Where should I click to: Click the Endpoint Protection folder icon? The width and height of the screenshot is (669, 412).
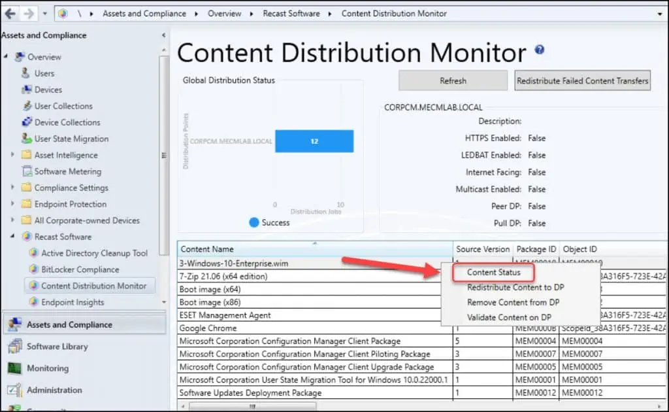coord(26,204)
